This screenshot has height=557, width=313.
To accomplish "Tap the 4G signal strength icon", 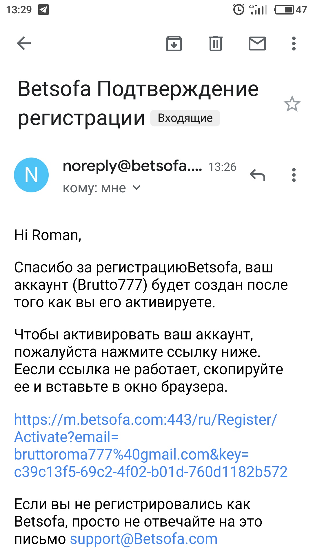I will [x=258, y=10].
